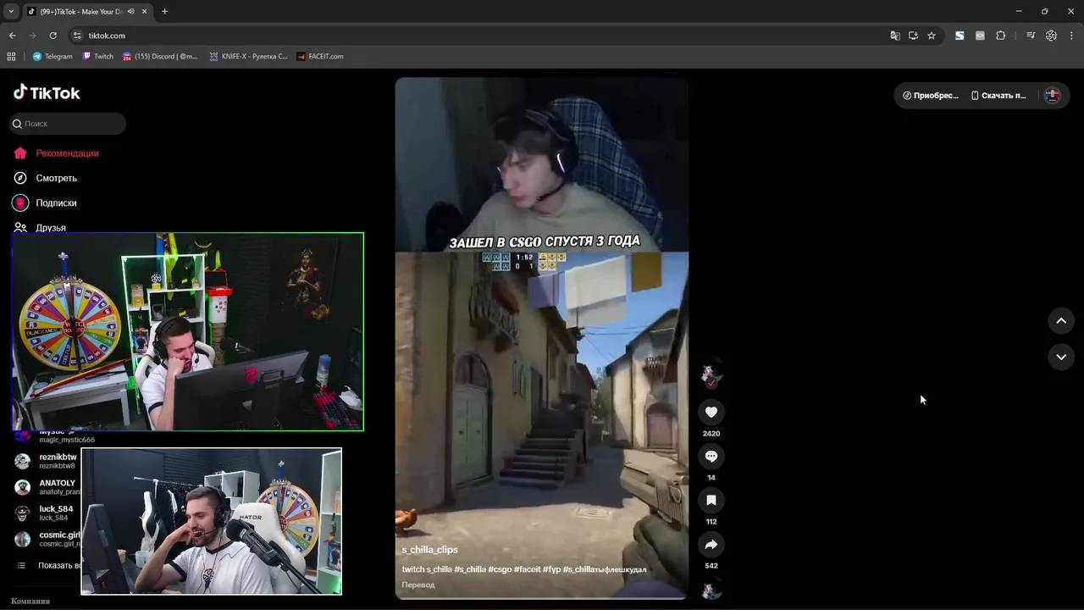Click the #faceit hashtag in caption

pyautogui.click(x=527, y=569)
